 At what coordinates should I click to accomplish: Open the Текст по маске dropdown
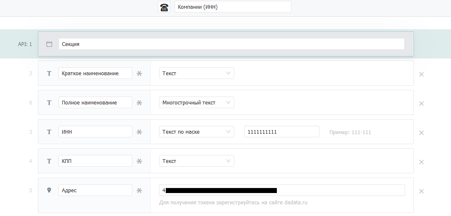(196, 132)
